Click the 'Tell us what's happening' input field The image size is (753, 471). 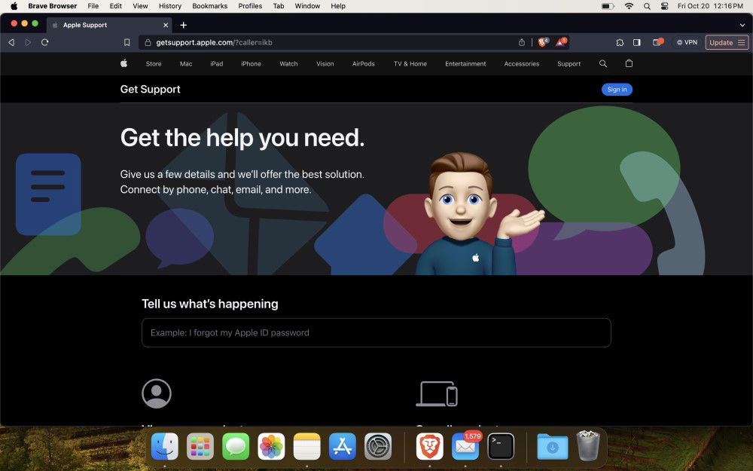click(376, 332)
